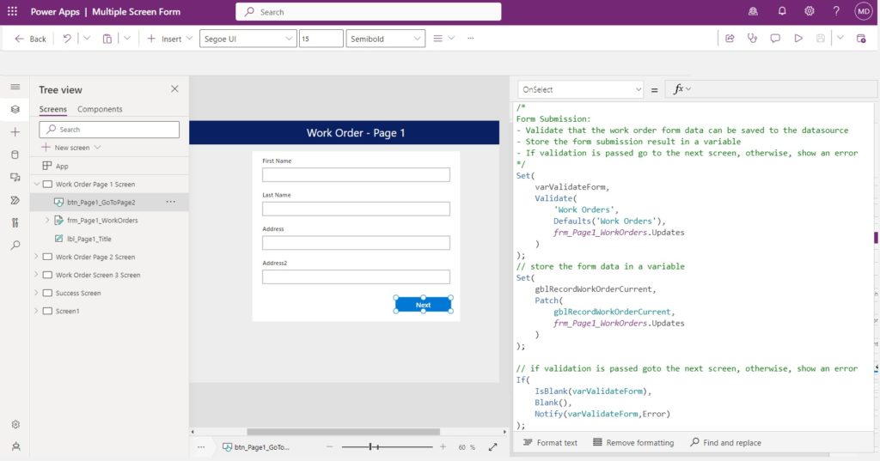880x461 pixels.
Task: Click the First Name input field
Action: click(356, 175)
